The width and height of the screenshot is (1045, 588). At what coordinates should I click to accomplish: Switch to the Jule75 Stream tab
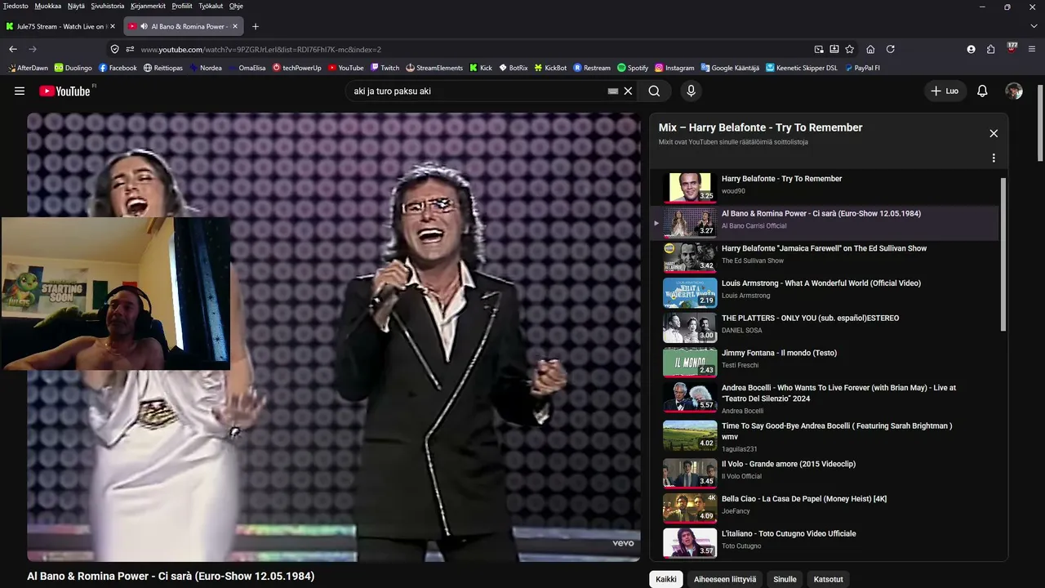(60, 26)
